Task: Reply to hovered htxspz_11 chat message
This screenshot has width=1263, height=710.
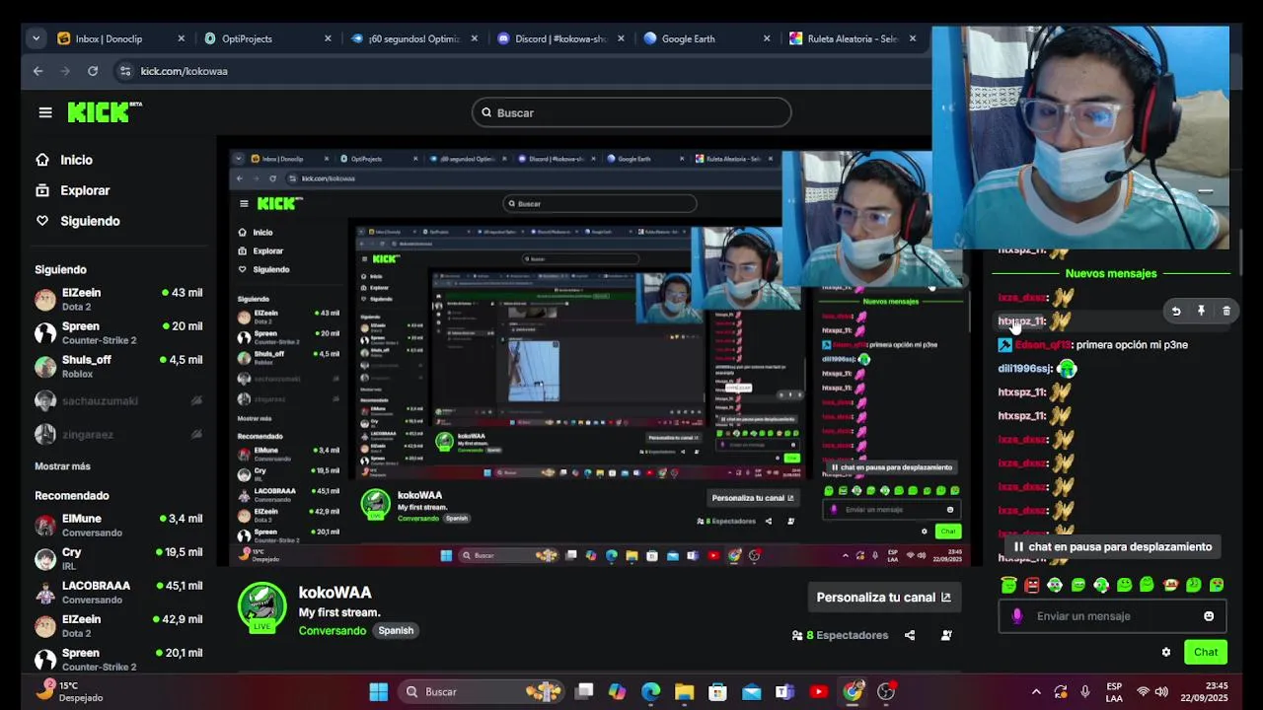Action: pyautogui.click(x=1176, y=311)
